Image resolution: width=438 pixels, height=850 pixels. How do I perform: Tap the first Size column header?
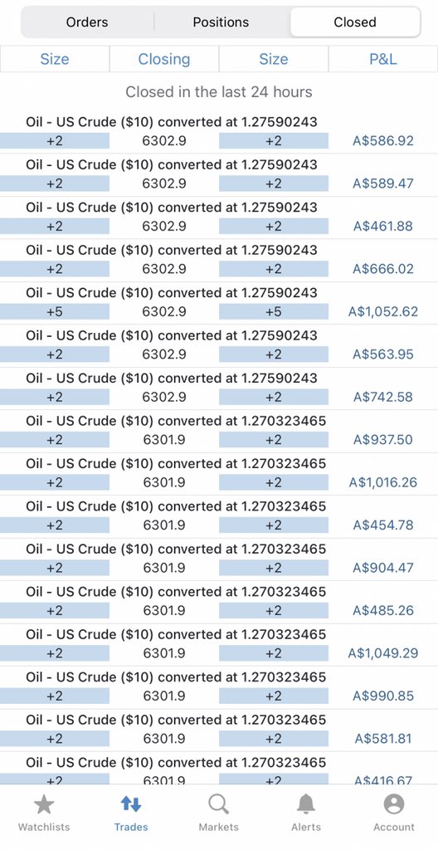[55, 59]
